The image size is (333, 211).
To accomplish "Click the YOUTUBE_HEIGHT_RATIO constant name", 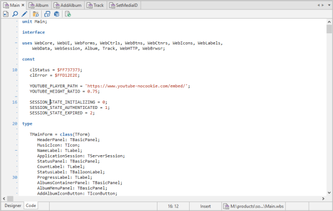I will pyautogui.click(x=55, y=91).
